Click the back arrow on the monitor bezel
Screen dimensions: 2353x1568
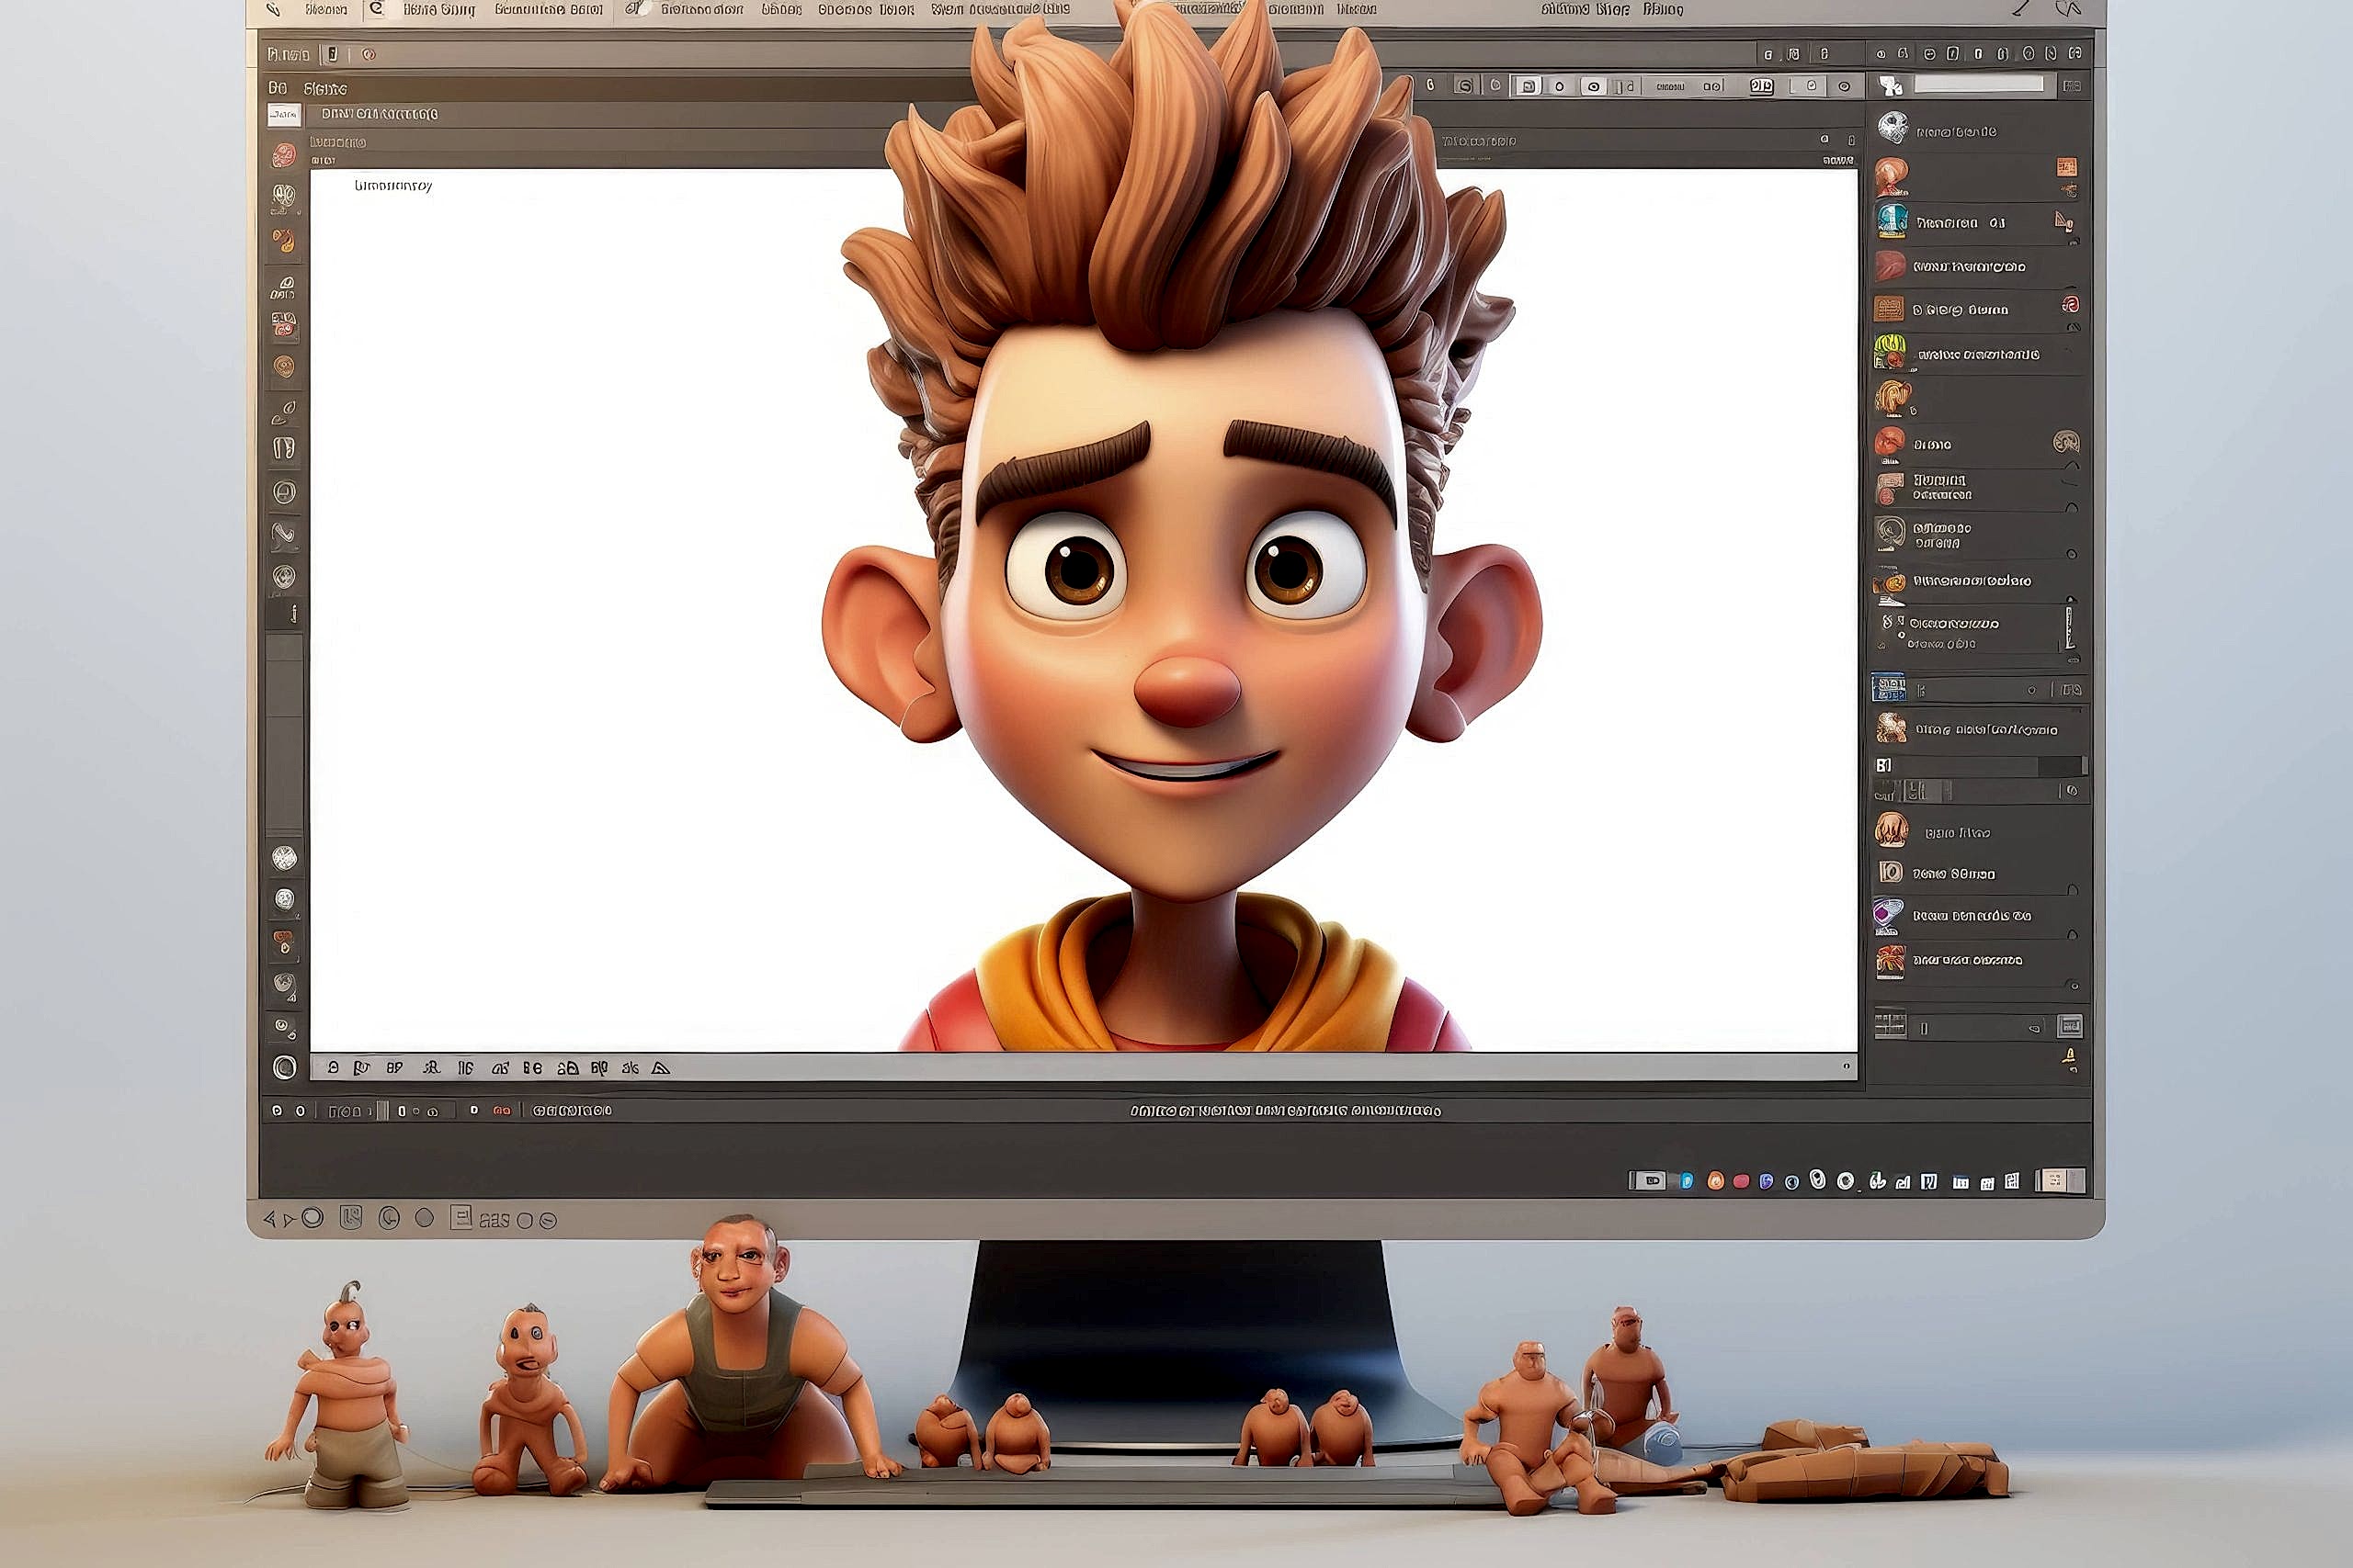coord(268,1219)
